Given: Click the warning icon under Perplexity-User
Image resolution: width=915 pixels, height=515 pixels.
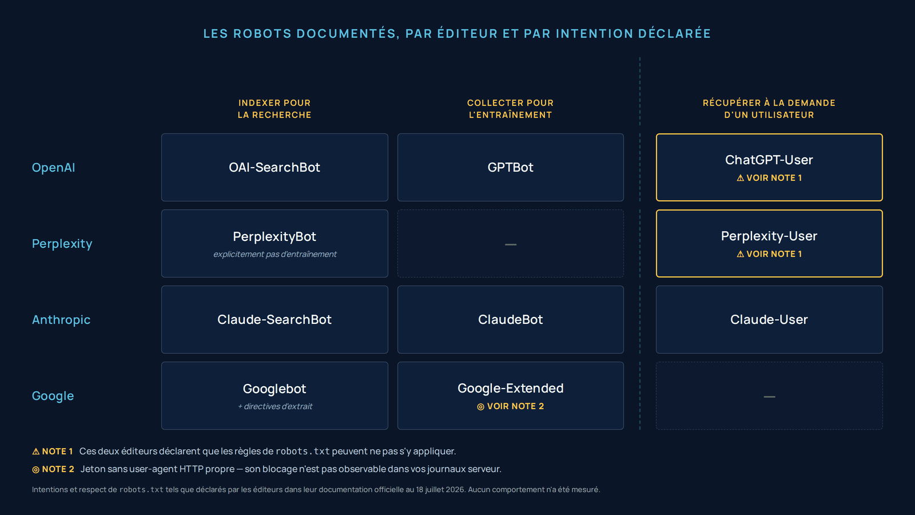Looking at the screenshot, I should coord(741,254).
